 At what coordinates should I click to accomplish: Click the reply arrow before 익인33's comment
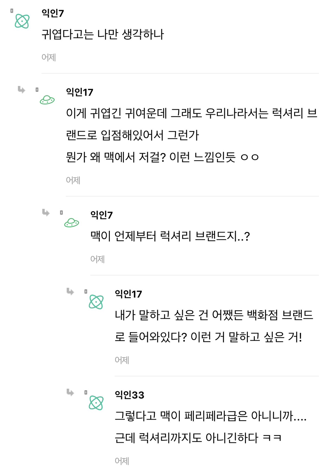[x=70, y=392]
